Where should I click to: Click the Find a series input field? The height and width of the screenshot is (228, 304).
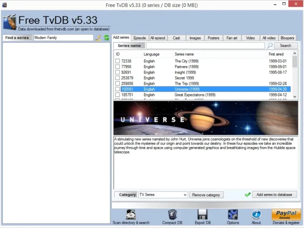[x=63, y=38]
